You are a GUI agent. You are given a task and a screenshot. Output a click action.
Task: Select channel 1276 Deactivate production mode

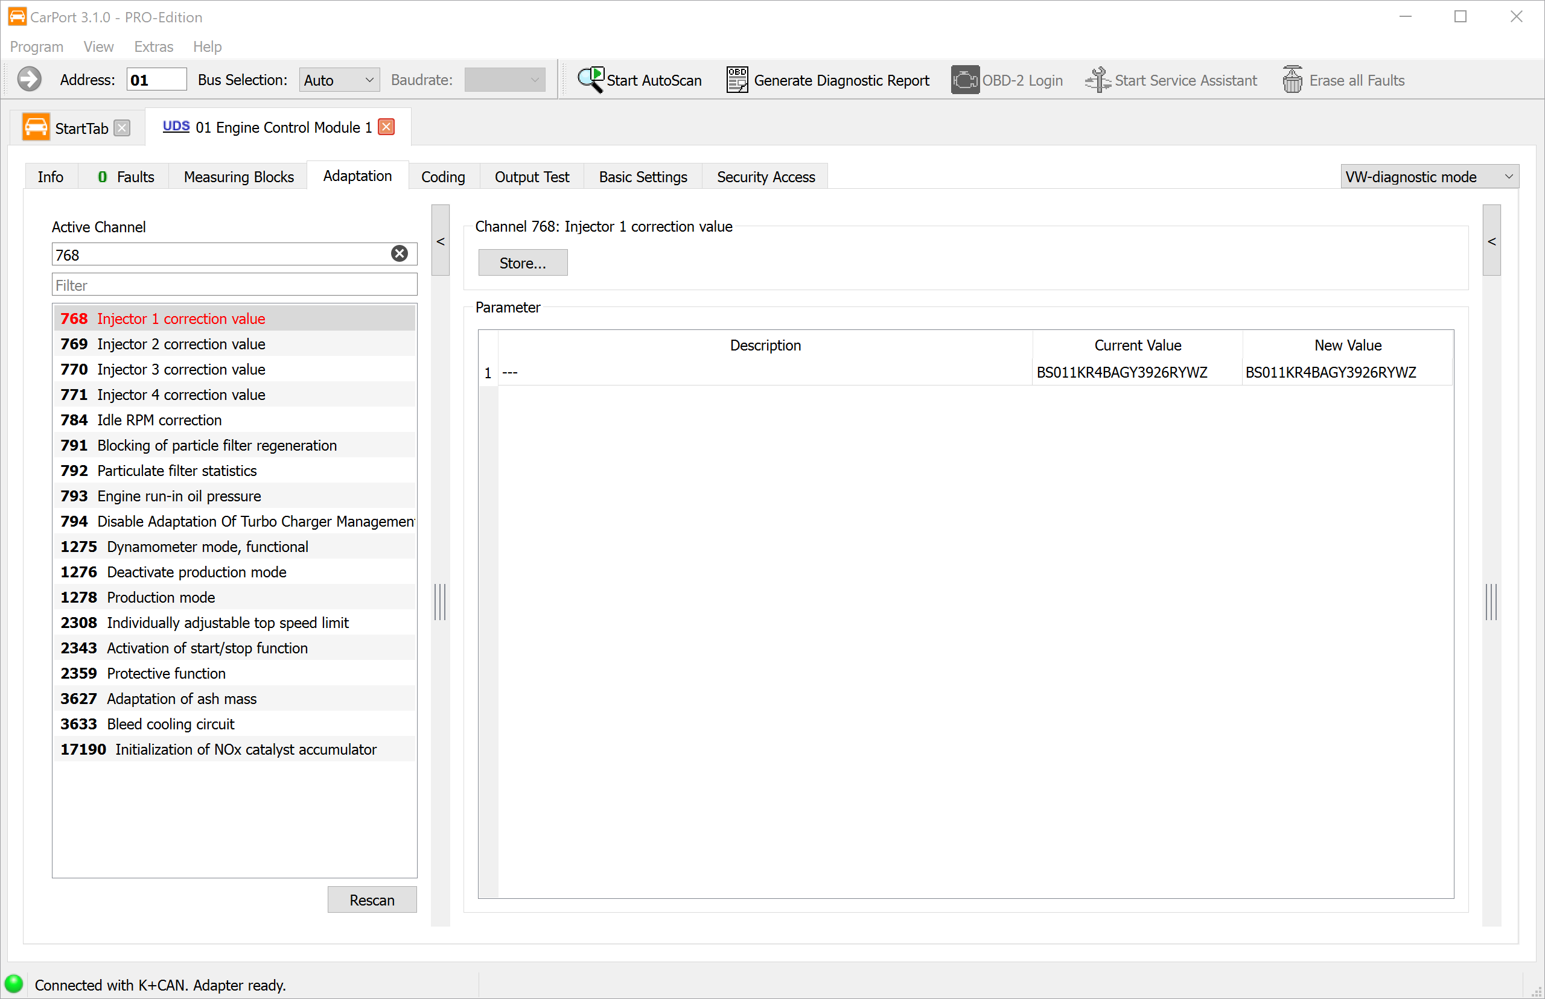234,571
